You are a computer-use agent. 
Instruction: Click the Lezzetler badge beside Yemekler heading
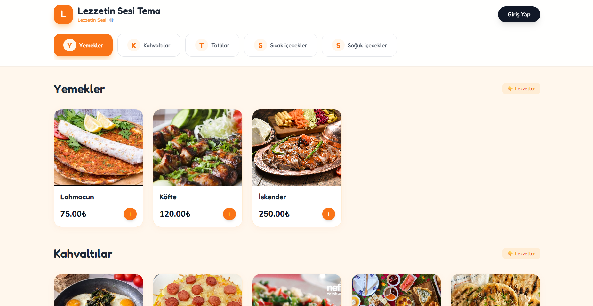point(521,89)
